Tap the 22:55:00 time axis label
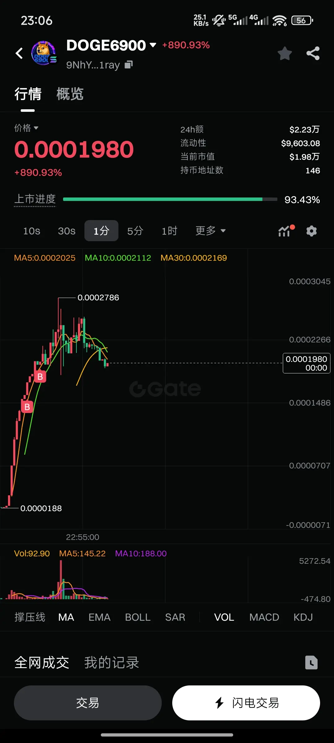334x743 pixels. pos(83,537)
